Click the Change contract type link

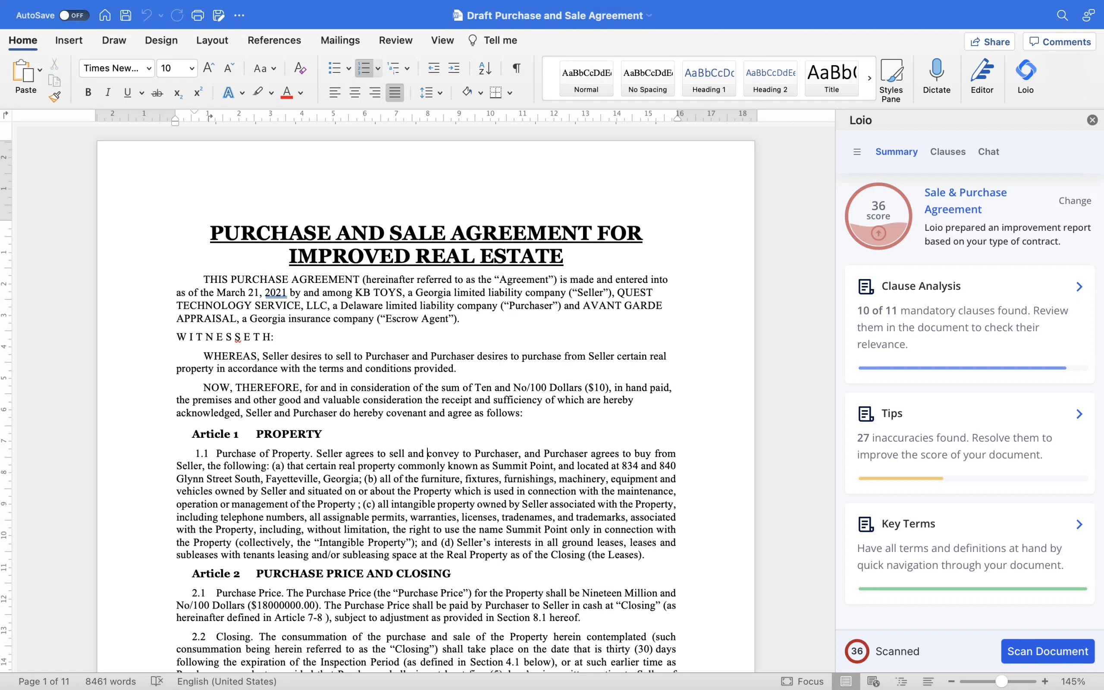coord(1074,201)
